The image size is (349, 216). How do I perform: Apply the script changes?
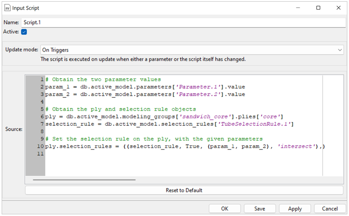[295, 209]
